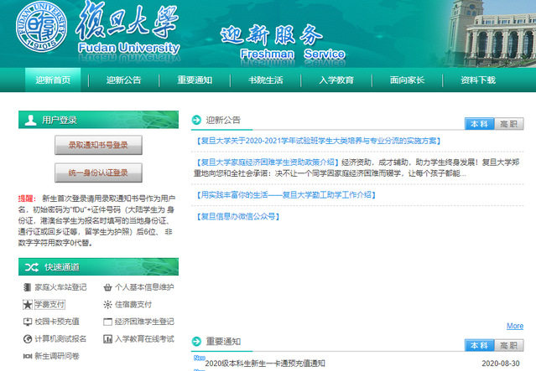The width and height of the screenshot is (536, 371).
Task: Click the basket icon next to 个人基本信息维护
Action: (107, 287)
